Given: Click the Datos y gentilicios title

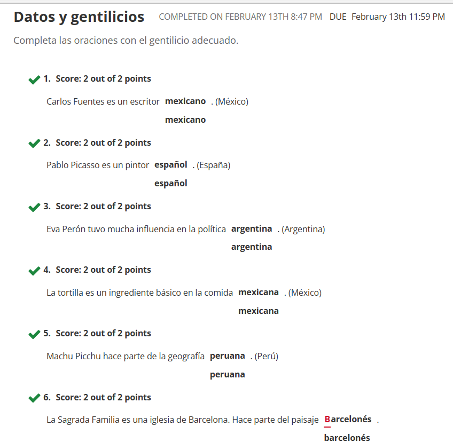Looking at the screenshot, I should click(79, 17).
